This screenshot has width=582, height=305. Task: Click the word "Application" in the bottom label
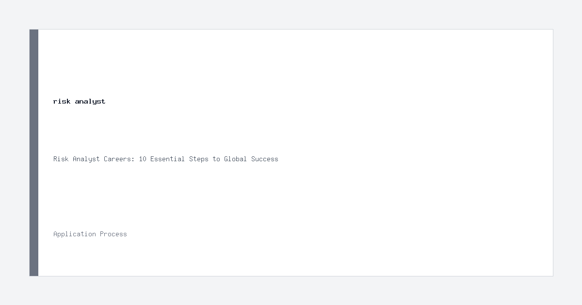click(75, 234)
